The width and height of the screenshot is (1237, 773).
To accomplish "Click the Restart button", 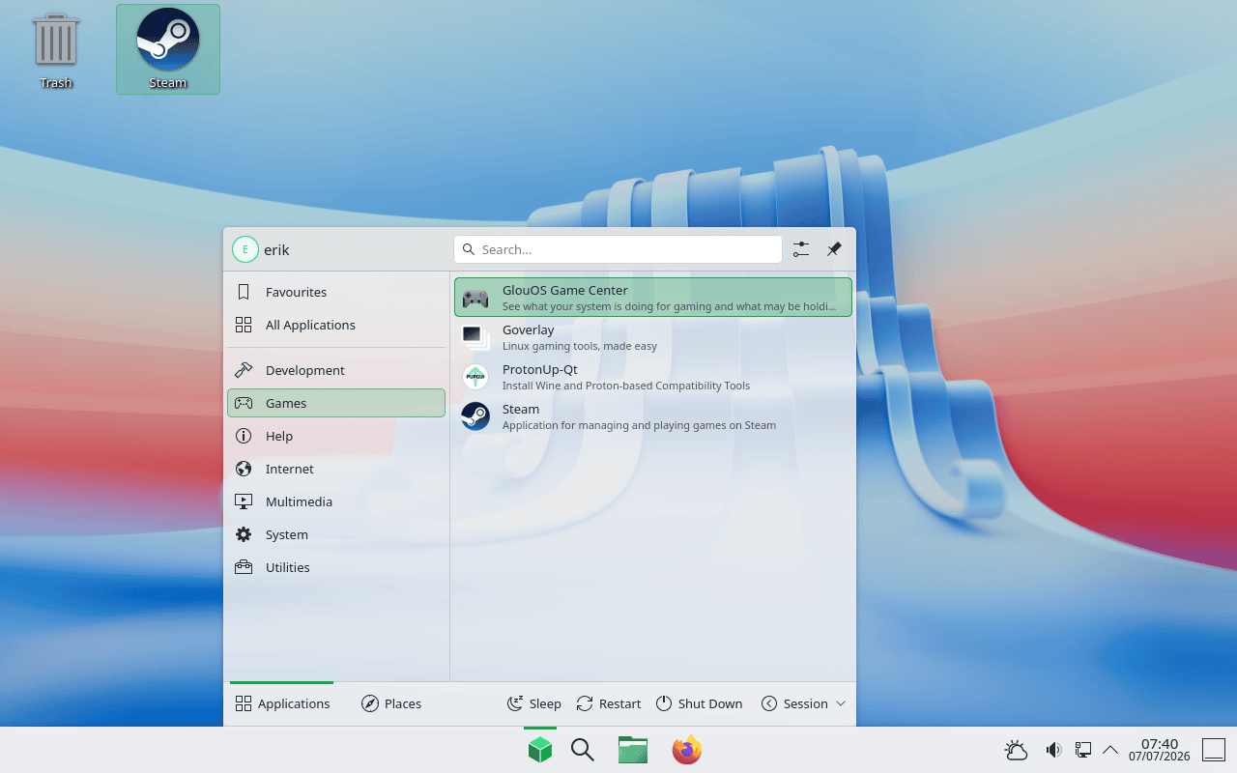I will [x=609, y=703].
